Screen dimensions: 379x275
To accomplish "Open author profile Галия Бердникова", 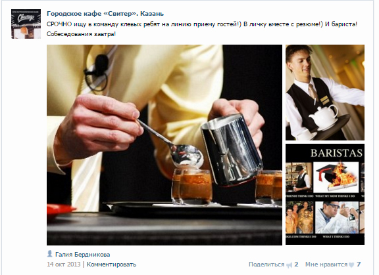I will [x=83, y=255].
